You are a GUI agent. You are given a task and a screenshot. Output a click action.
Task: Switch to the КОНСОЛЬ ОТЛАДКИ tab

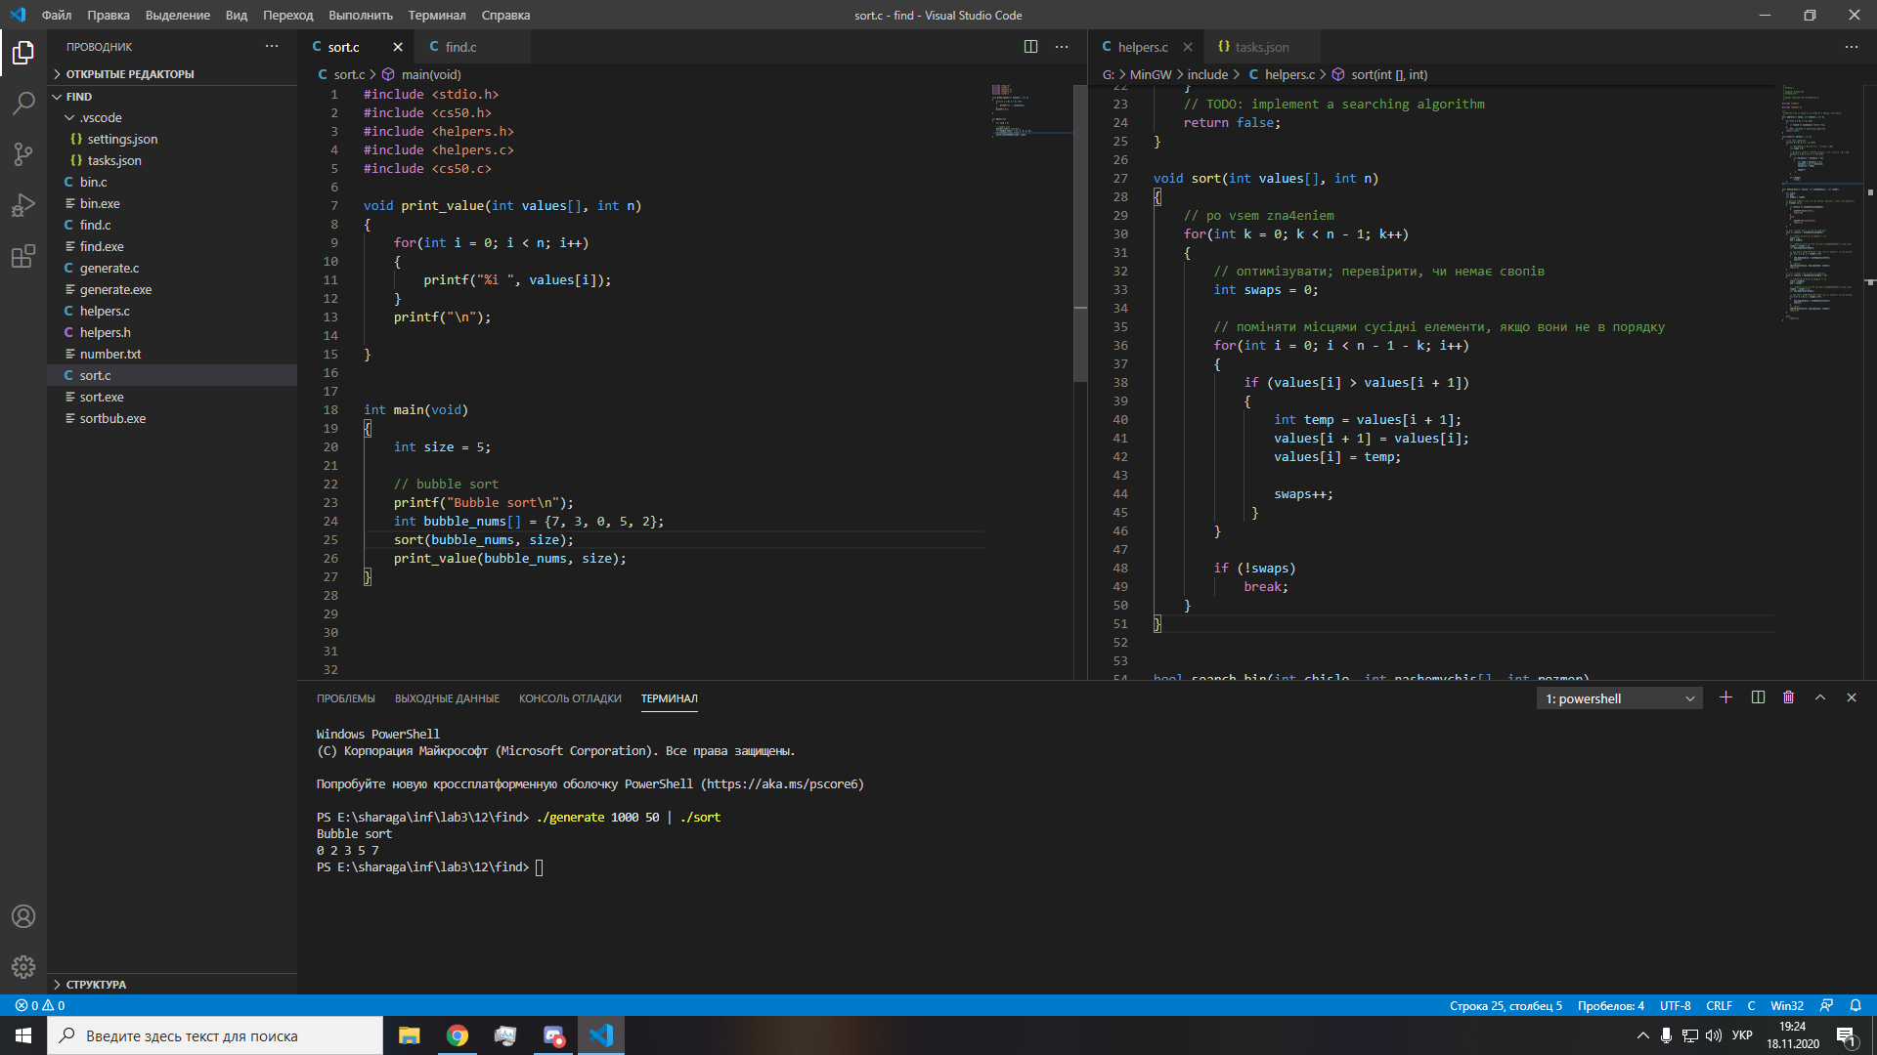(x=570, y=698)
